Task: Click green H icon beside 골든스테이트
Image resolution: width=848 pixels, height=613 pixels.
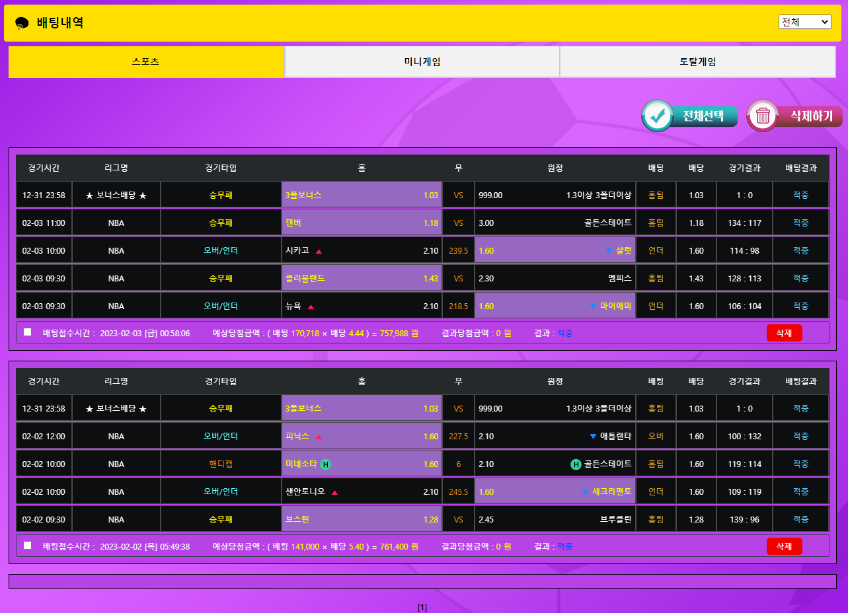Action: click(576, 464)
